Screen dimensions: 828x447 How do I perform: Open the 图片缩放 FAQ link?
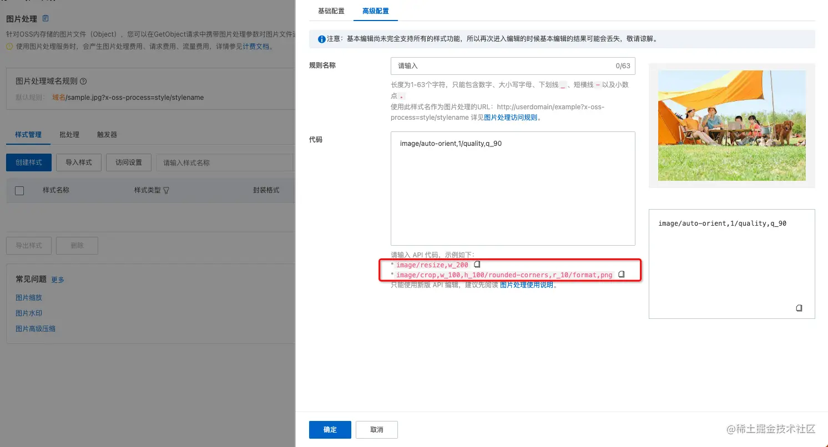click(29, 298)
